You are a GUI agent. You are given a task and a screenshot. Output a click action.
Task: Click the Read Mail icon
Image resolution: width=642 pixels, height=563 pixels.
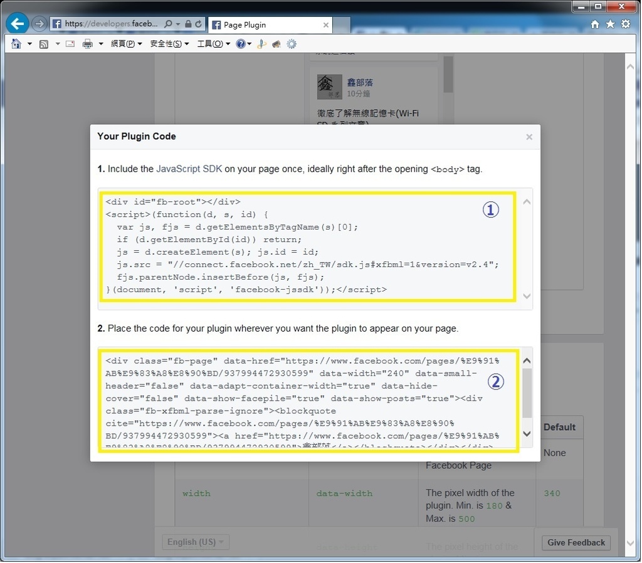tap(70, 44)
